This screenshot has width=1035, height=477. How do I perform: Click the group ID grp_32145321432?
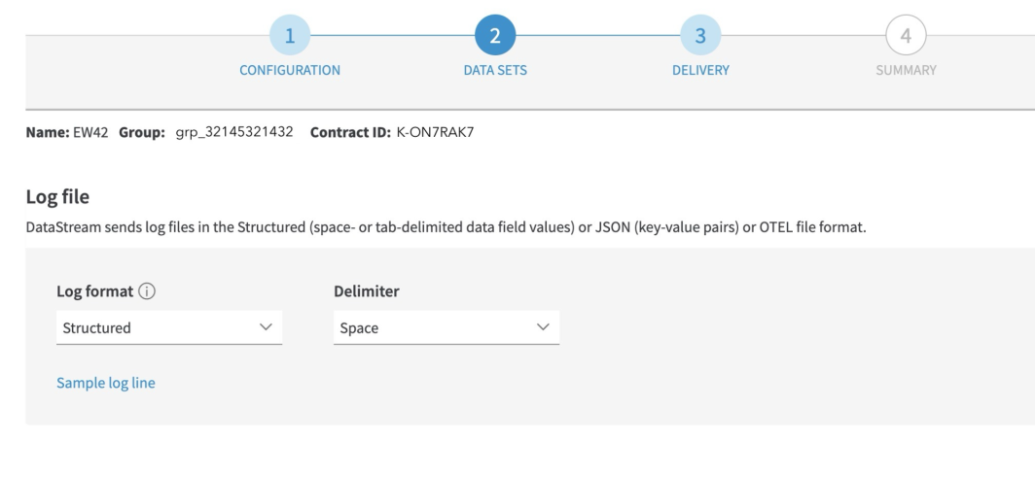[234, 132]
